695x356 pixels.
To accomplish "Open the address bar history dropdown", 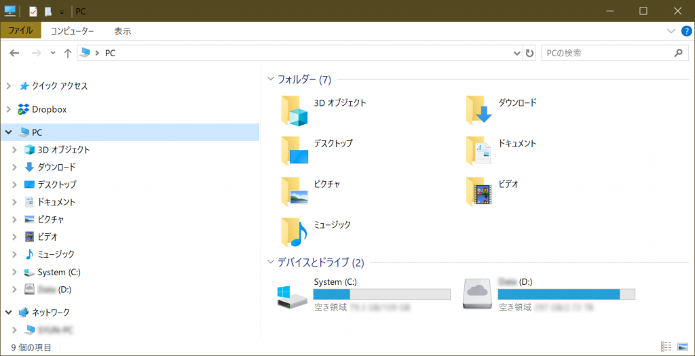I will tap(517, 53).
